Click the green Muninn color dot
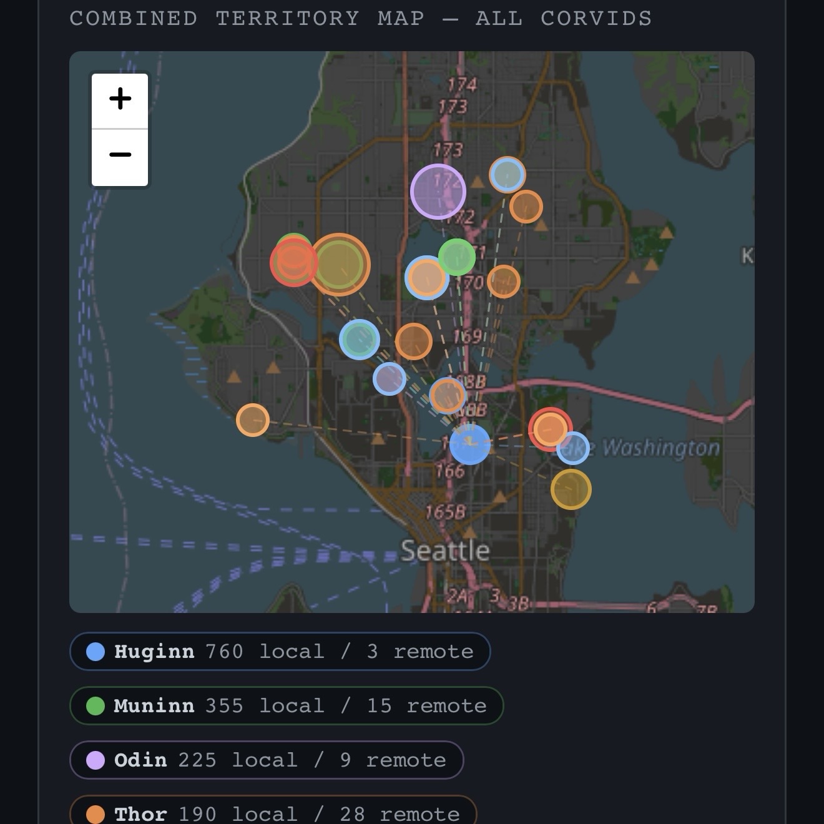This screenshot has width=824, height=824. click(96, 706)
